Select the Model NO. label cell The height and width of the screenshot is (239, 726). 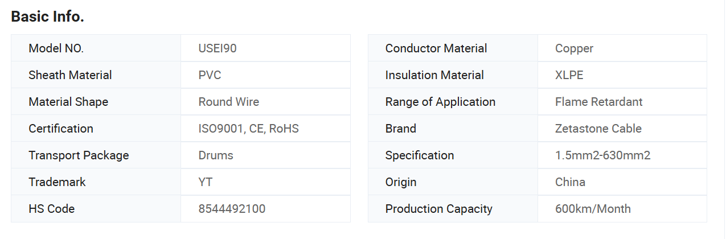[104, 48]
